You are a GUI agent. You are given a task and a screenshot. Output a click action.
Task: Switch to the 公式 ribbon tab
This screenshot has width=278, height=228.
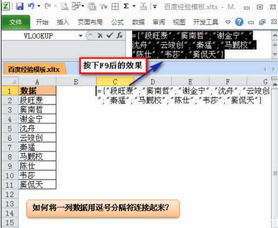pyautogui.click(x=117, y=22)
